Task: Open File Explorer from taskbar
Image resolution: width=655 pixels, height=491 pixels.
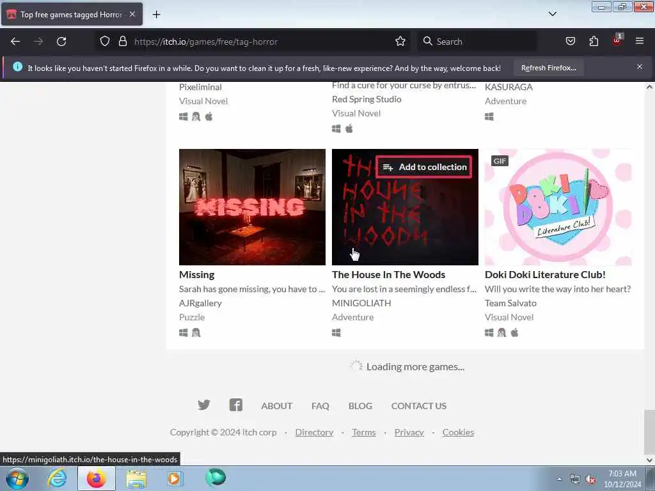Action: coord(136,479)
